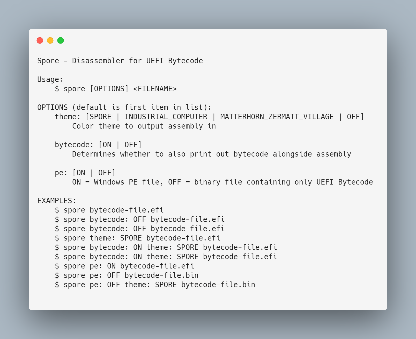Click the 'OPTIONS (default is first item in list):' heading
The width and height of the screenshot is (416, 339).
tap(124, 107)
